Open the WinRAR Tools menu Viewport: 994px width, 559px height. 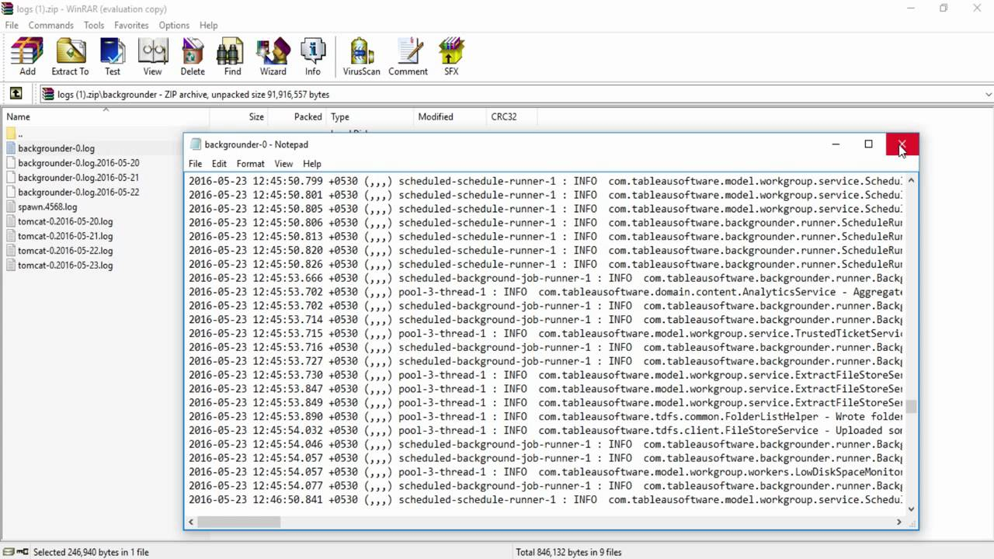(x=94, y=25)
